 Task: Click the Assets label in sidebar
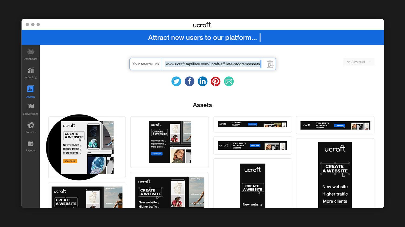tap(31, 97)
